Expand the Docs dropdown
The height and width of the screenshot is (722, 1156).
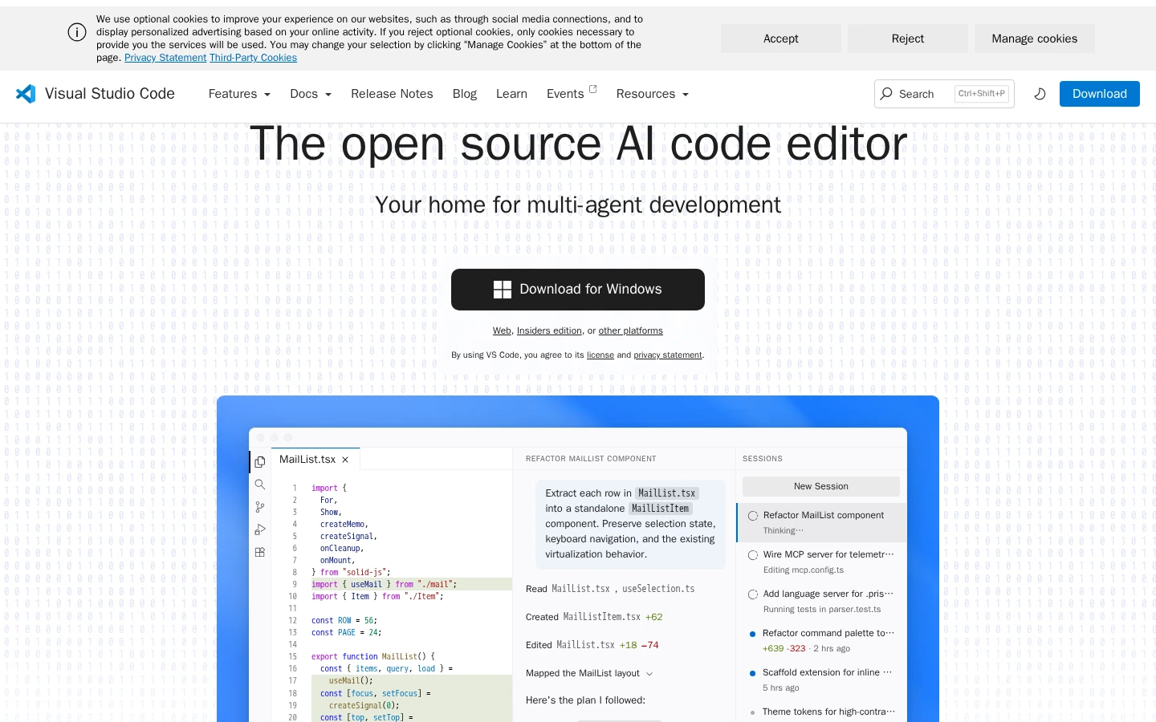[x=311, y=94]
